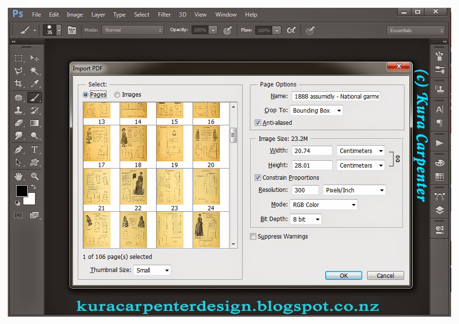459x324 pixels.
Task: Select the Magic Wand tool
Action: [x=35, y=70]
